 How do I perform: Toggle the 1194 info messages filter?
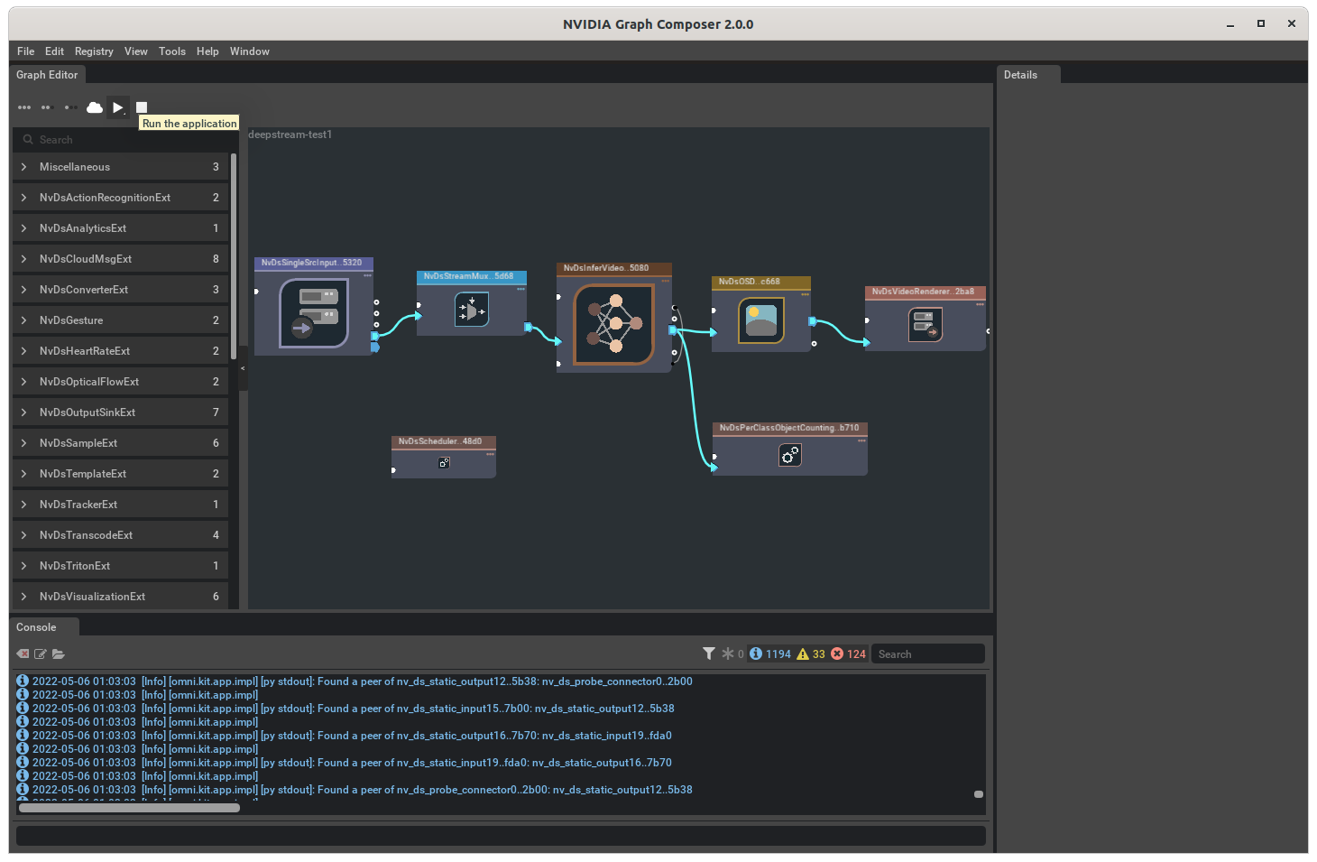point(768,653)
